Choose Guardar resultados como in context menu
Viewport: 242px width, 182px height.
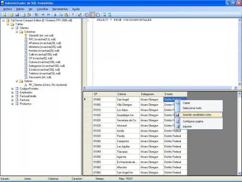(199, 115)
